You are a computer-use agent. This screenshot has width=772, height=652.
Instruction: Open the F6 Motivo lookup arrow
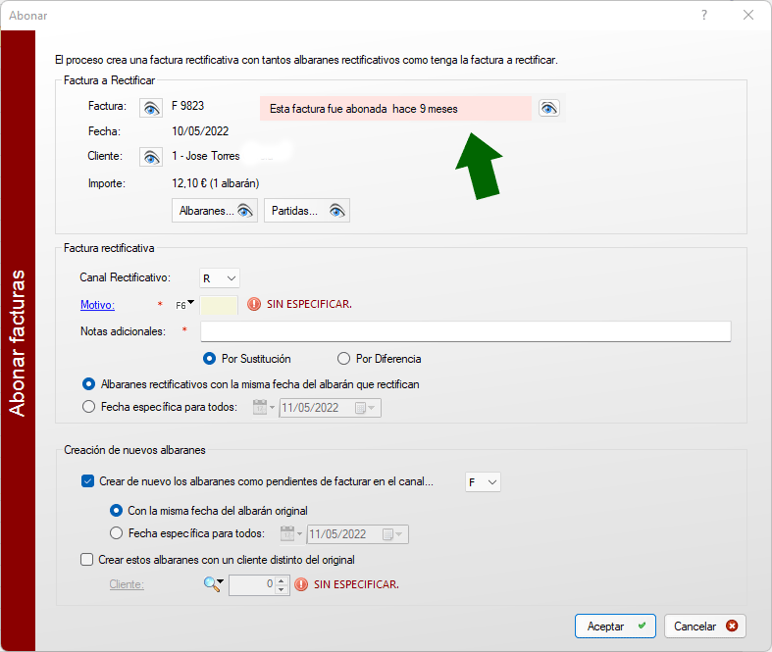(190, 303)
